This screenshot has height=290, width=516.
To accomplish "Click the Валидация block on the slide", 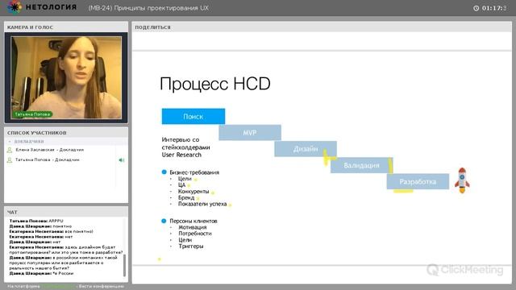I will 362,165.
